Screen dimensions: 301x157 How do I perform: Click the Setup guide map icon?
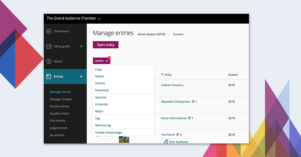click(x=49, y=46)
